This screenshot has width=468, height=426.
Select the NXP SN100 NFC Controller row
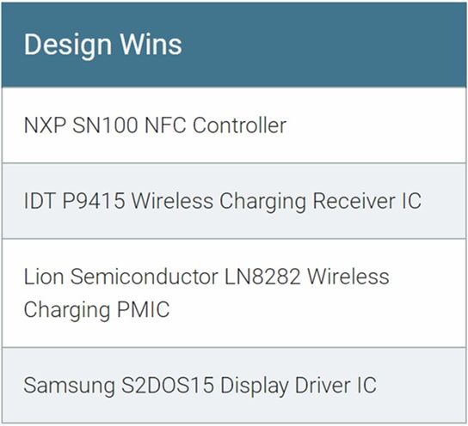(234, 125)
